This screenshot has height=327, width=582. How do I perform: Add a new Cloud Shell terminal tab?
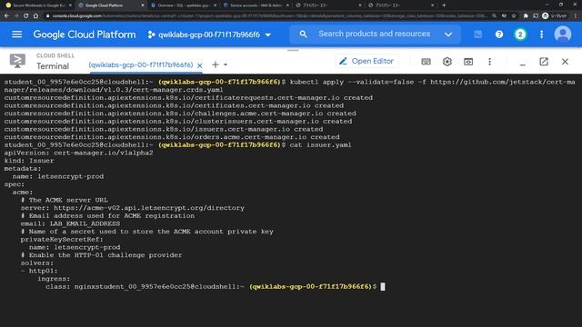[215, 64]
